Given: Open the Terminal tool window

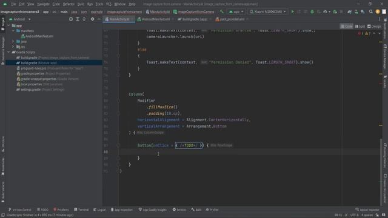Looking at the screenshot, I should pos(81,210).
